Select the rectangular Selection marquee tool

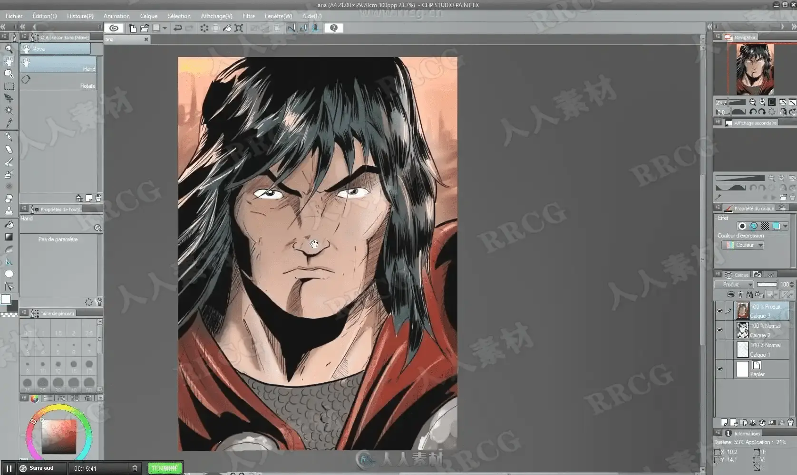[x=9, y=86]
